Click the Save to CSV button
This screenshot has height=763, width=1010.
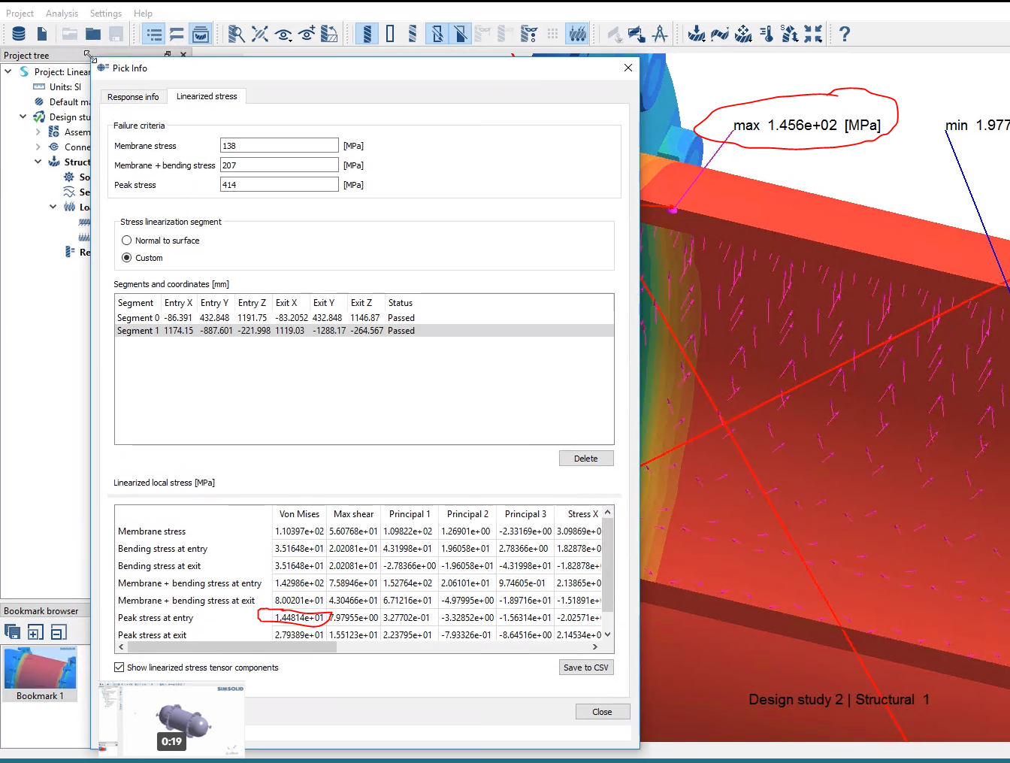(586, 668)
